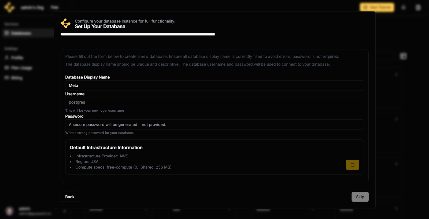Click the yellow logo beside Set Up Your Database
Screen dimensions: 429x219
[x=65, y=24]
